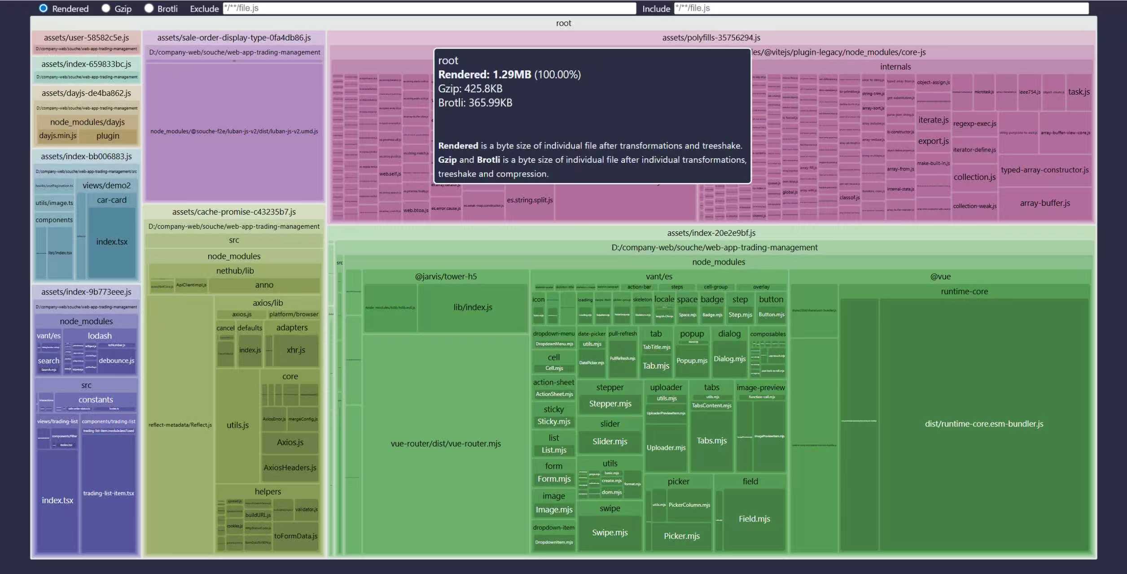Click the Field.mjs module tile

[x=754, y=519]
